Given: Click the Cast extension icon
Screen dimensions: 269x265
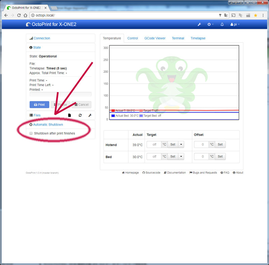Looking at the screenshot, I should 233,15.
